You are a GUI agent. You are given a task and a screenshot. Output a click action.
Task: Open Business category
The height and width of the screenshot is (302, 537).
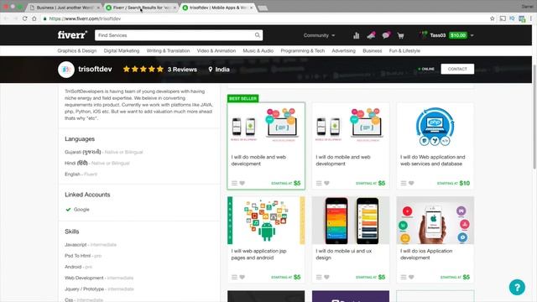[373, 50]
